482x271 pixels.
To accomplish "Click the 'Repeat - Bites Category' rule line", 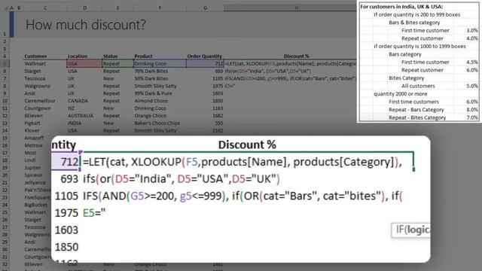I will click(417, 117).
